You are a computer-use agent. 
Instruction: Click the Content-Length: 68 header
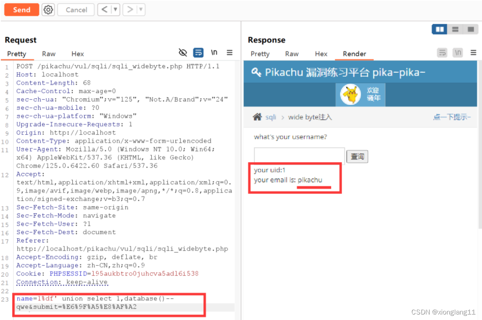click(54, 83)
